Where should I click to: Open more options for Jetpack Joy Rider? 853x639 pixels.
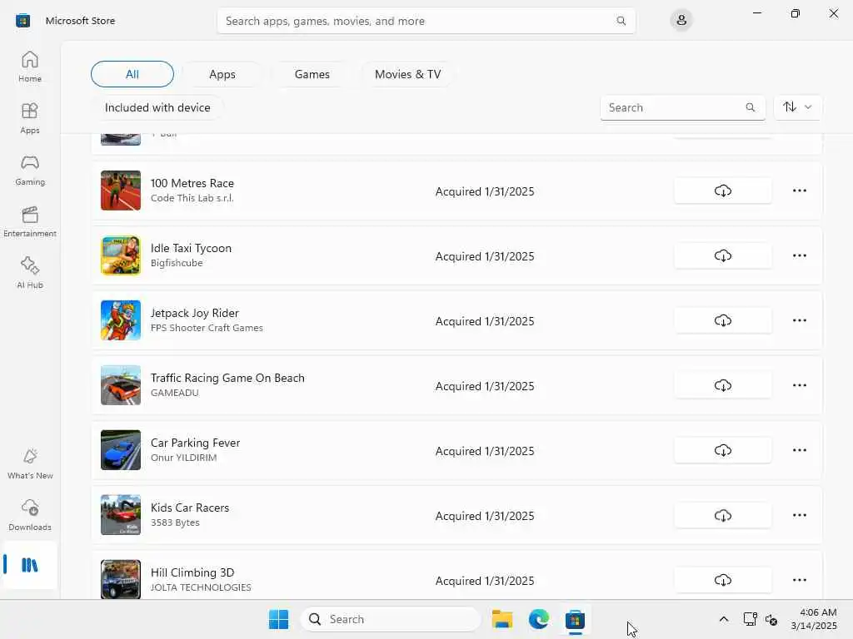799,320
